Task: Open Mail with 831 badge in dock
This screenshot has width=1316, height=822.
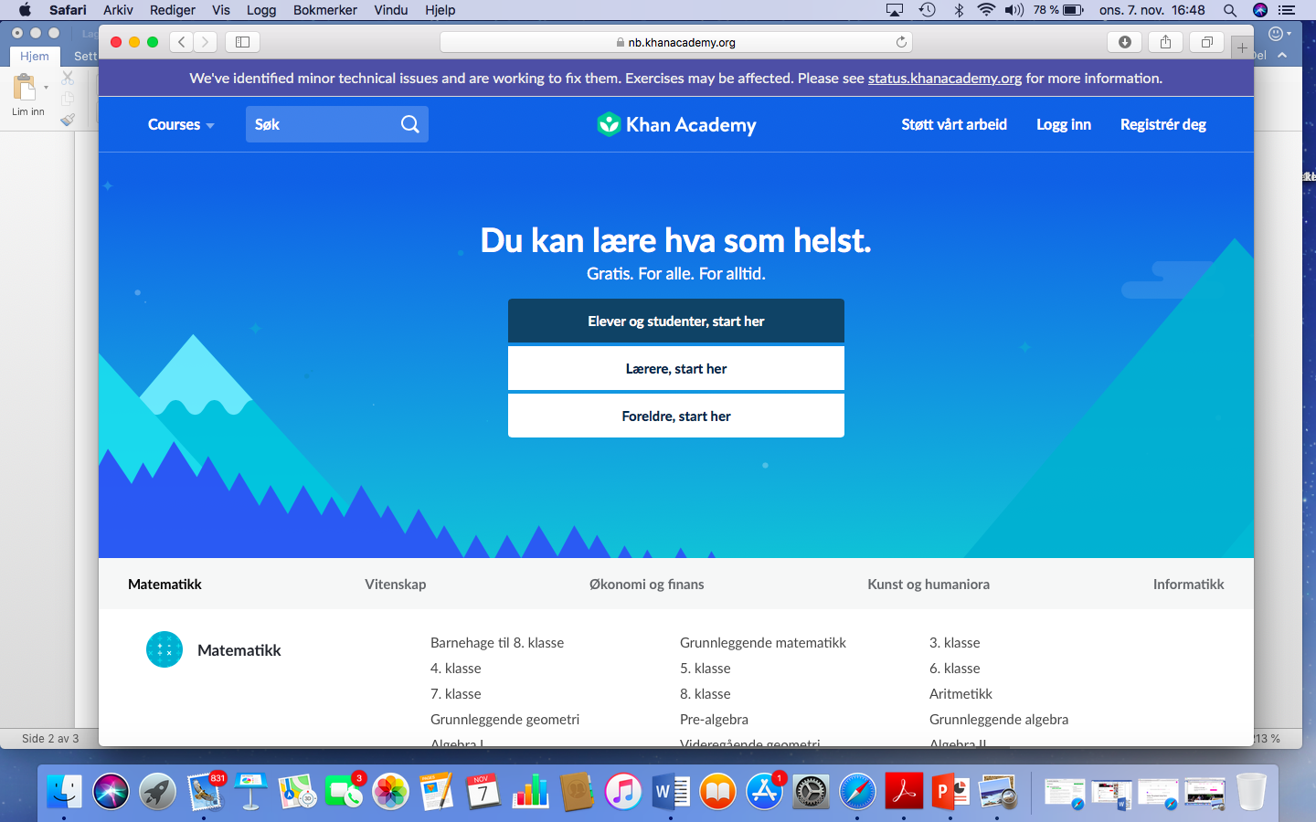Action: pyautogui.click(x=205, y=791)
